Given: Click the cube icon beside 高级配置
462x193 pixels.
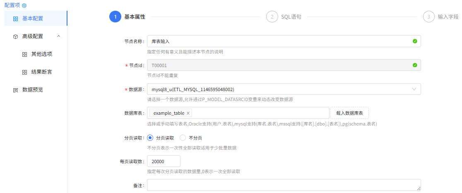Looking at the screenshot, I should click(x=16, y=36).
